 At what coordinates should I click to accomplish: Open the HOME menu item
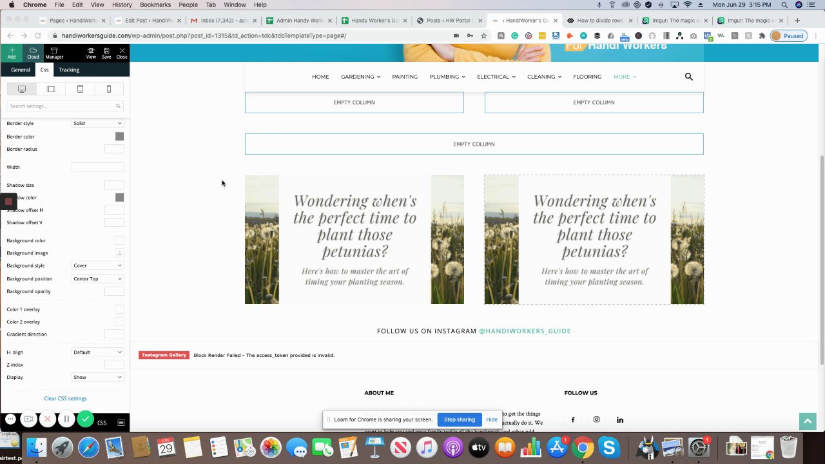(320, 77)
